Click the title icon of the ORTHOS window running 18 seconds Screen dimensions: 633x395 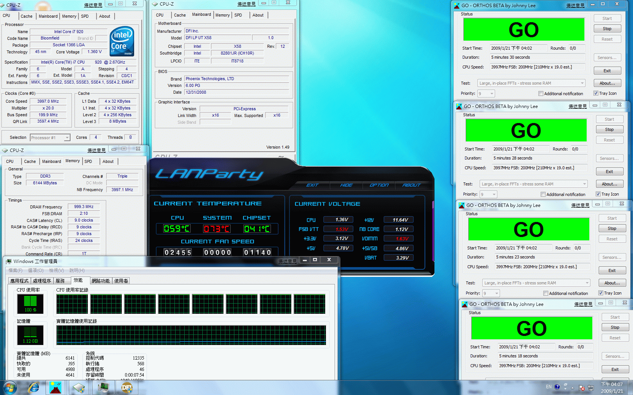pyautogui.click(x=465, y=304)
